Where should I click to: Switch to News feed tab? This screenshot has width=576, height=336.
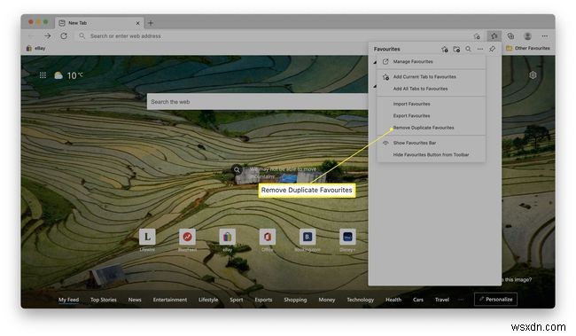(135, 300)
